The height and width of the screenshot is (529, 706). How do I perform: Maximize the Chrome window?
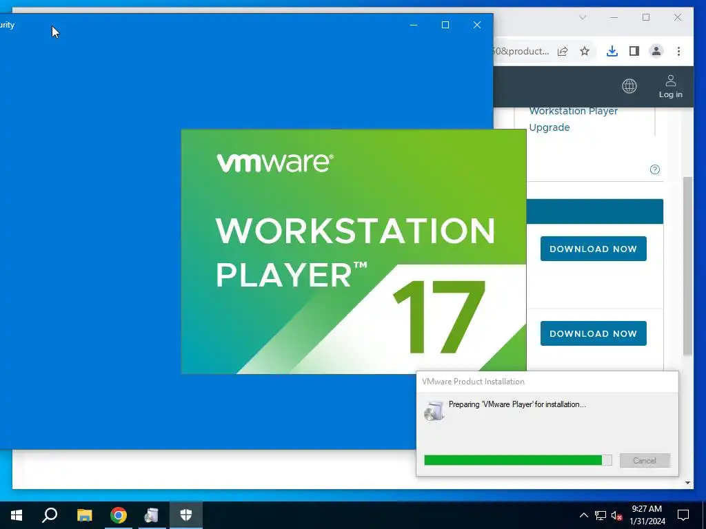pyautogui.click(x=646, y=17)
